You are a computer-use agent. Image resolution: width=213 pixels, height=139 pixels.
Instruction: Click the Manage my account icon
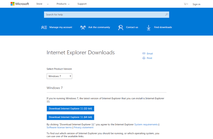44,27
